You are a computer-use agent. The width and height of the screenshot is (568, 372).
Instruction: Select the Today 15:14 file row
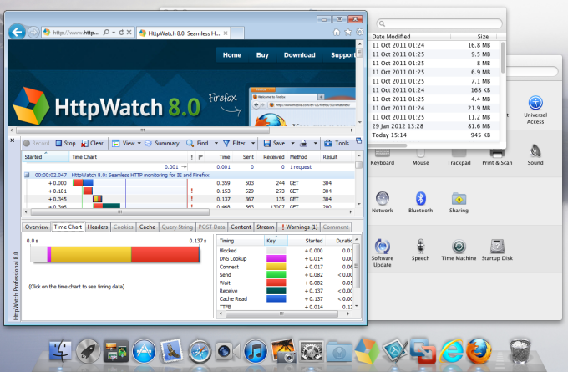[434, 135]
